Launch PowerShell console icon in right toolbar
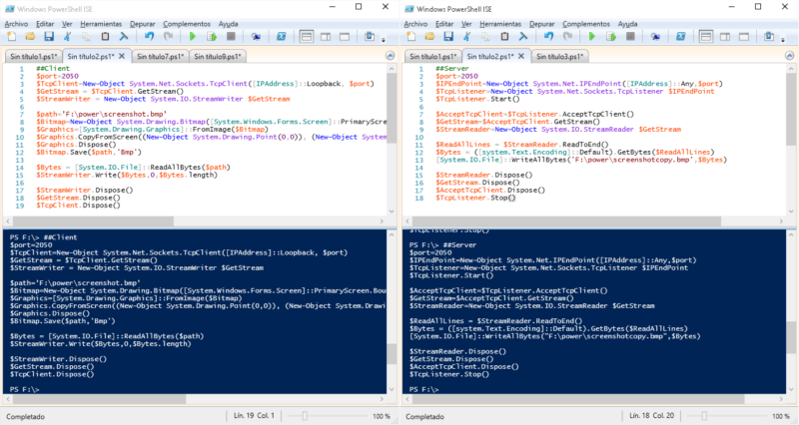 [680, 36]
